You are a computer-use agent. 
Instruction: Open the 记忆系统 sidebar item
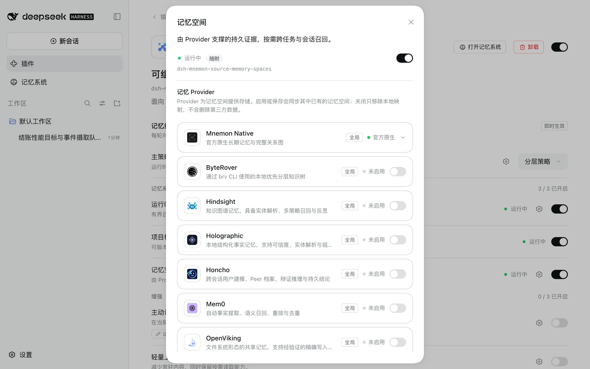(65, 82)
